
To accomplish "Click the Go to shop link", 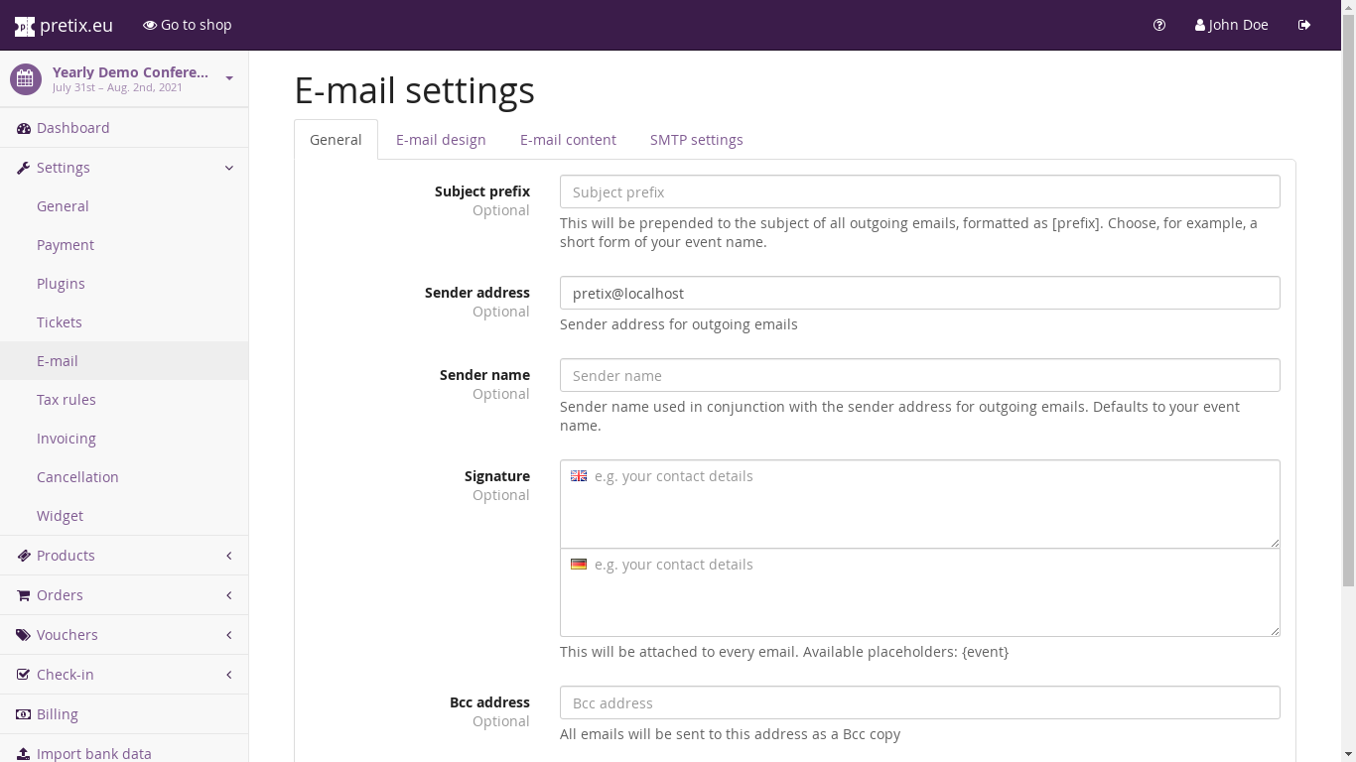I will 188,25.
